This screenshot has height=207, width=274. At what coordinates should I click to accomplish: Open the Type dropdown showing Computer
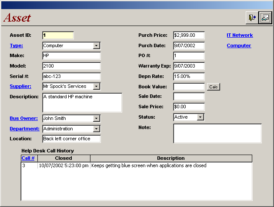coord(97,45)
